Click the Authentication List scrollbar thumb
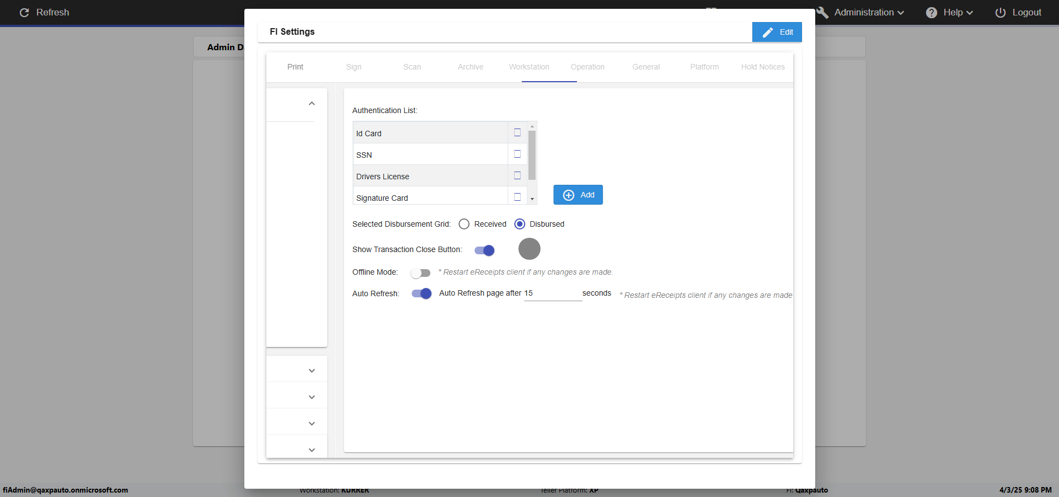1059x497 pixels. 532,155
